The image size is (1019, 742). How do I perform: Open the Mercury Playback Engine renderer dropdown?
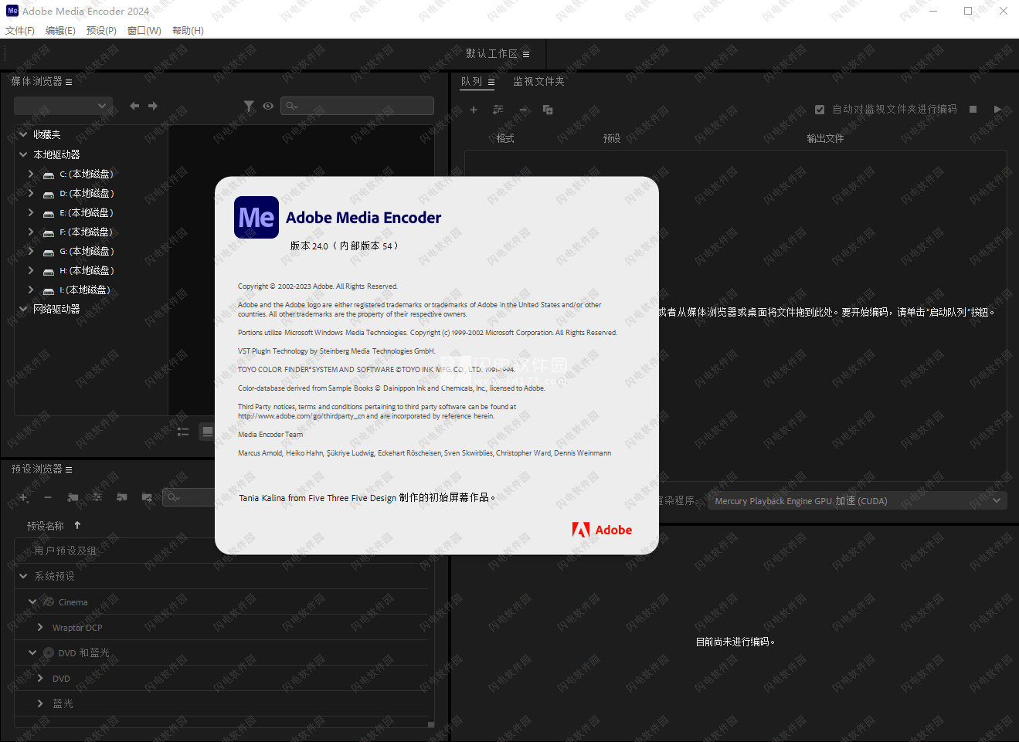[x=858, y=500]
